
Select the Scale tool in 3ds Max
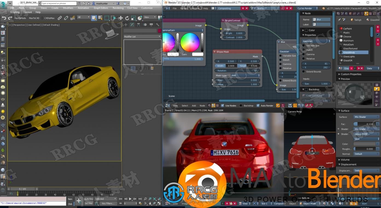click(133, 18)
